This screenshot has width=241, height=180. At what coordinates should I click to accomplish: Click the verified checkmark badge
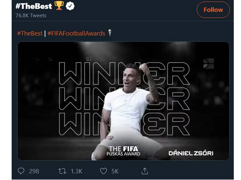[x=70, y=6]
